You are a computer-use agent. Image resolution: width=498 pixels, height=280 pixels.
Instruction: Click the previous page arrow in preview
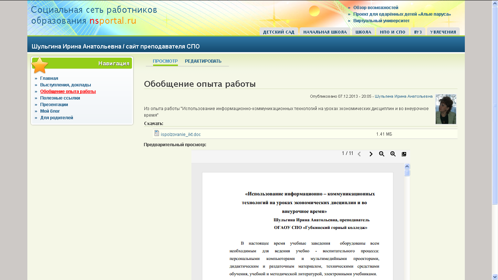[x=359, y=154]
